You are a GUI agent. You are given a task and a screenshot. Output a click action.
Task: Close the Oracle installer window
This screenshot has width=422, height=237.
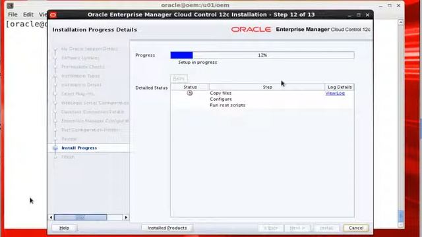pyautogui.click(x=367, y=15)
